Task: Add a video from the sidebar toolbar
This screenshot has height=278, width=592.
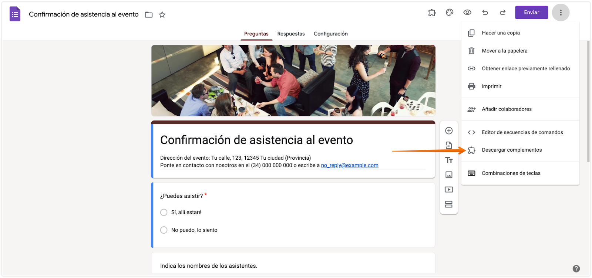Action: pyautogui.click(x=449, y=190)
